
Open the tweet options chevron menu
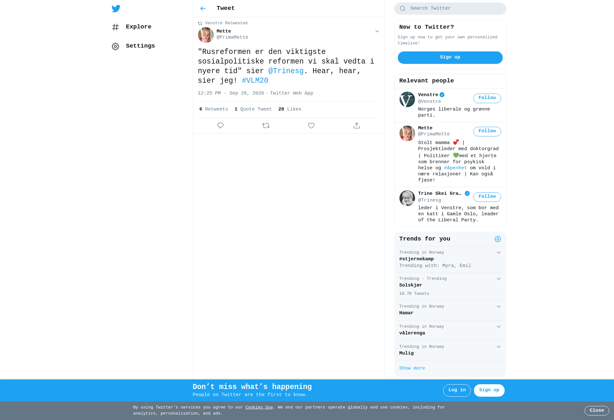[377, 31]
